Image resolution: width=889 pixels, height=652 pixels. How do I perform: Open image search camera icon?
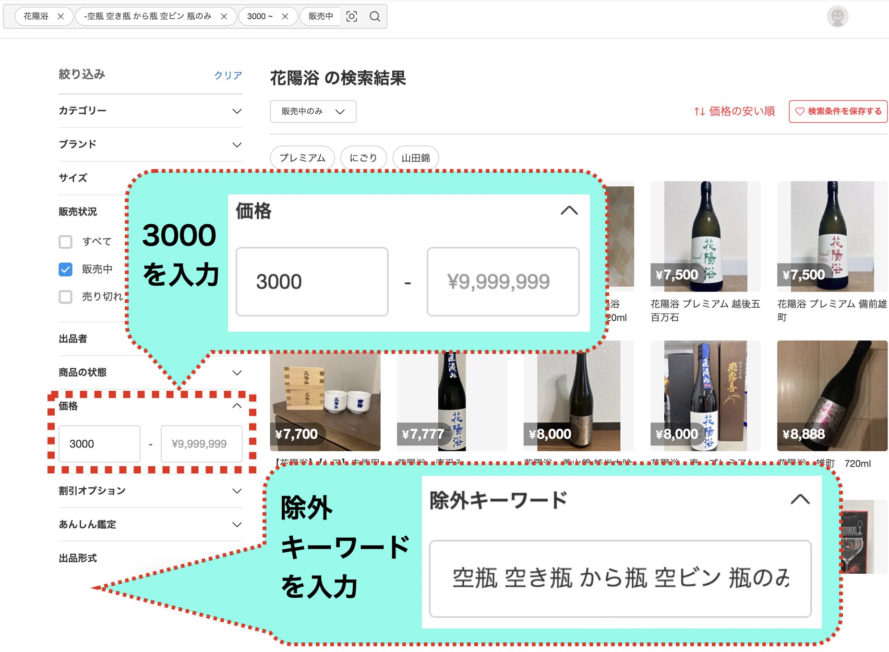click(352, 16)
